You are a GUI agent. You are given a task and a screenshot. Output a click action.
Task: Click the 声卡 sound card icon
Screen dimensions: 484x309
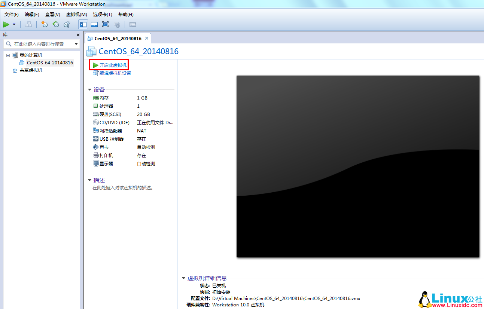pyautogui.click(x=96, y=147)
